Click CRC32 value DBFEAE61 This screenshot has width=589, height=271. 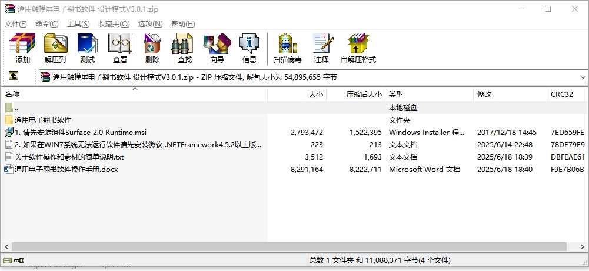[568, 157]
